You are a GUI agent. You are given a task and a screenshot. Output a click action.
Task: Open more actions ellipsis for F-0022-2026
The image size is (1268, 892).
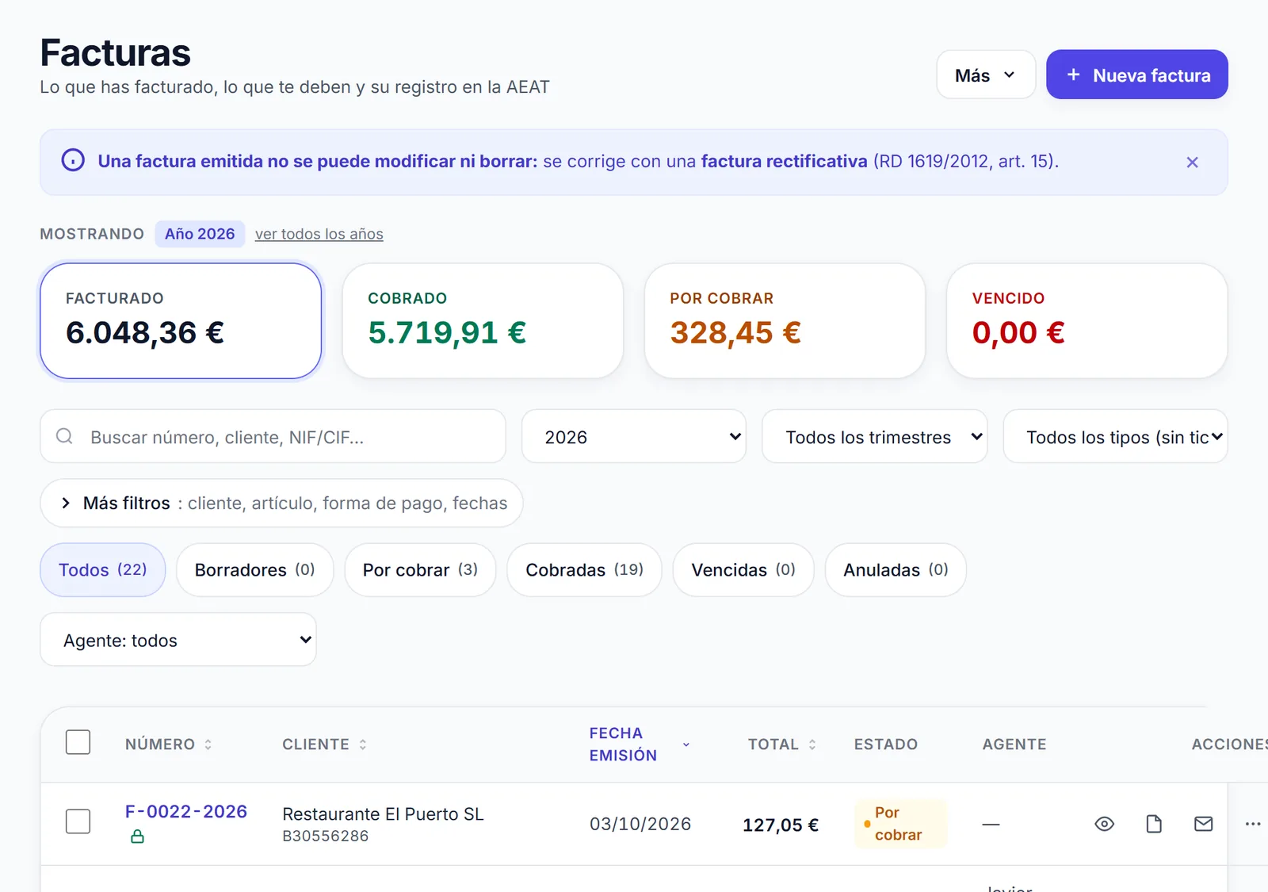[1252, 824]
